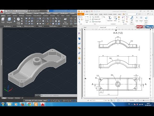Open the Bookmarks panel in Foxit sidebar
Image resolution: width=154 pixels, height=116 pixels.
click(x=79, y=34)
